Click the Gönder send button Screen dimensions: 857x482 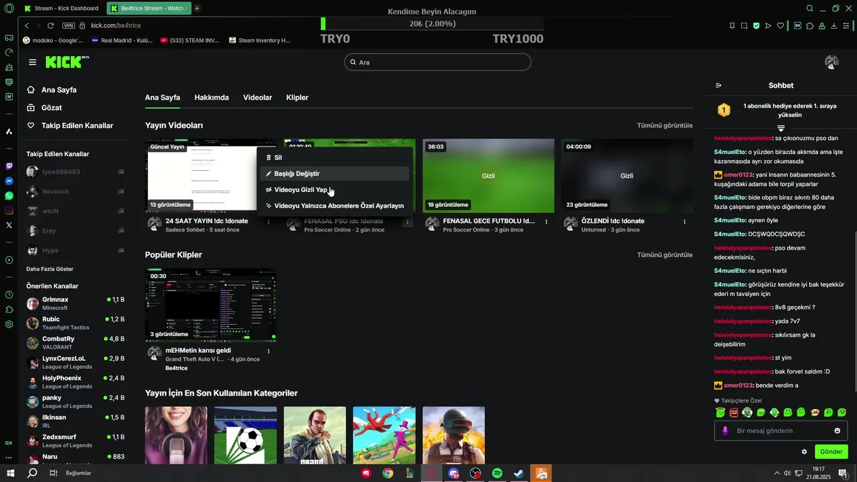click(832, 452)
